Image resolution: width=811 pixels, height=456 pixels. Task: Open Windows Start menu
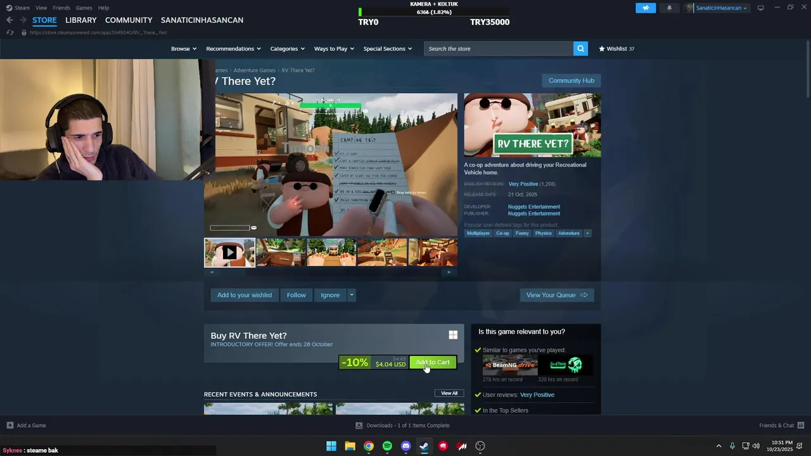[x=331, y=446]
